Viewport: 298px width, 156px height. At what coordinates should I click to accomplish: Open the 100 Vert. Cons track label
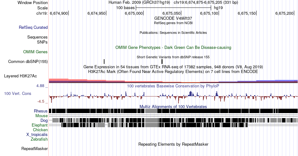[x=18, y=93]
